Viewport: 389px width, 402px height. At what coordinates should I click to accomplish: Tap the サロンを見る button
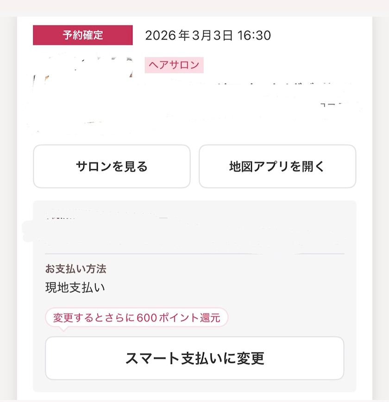point(112,166)
